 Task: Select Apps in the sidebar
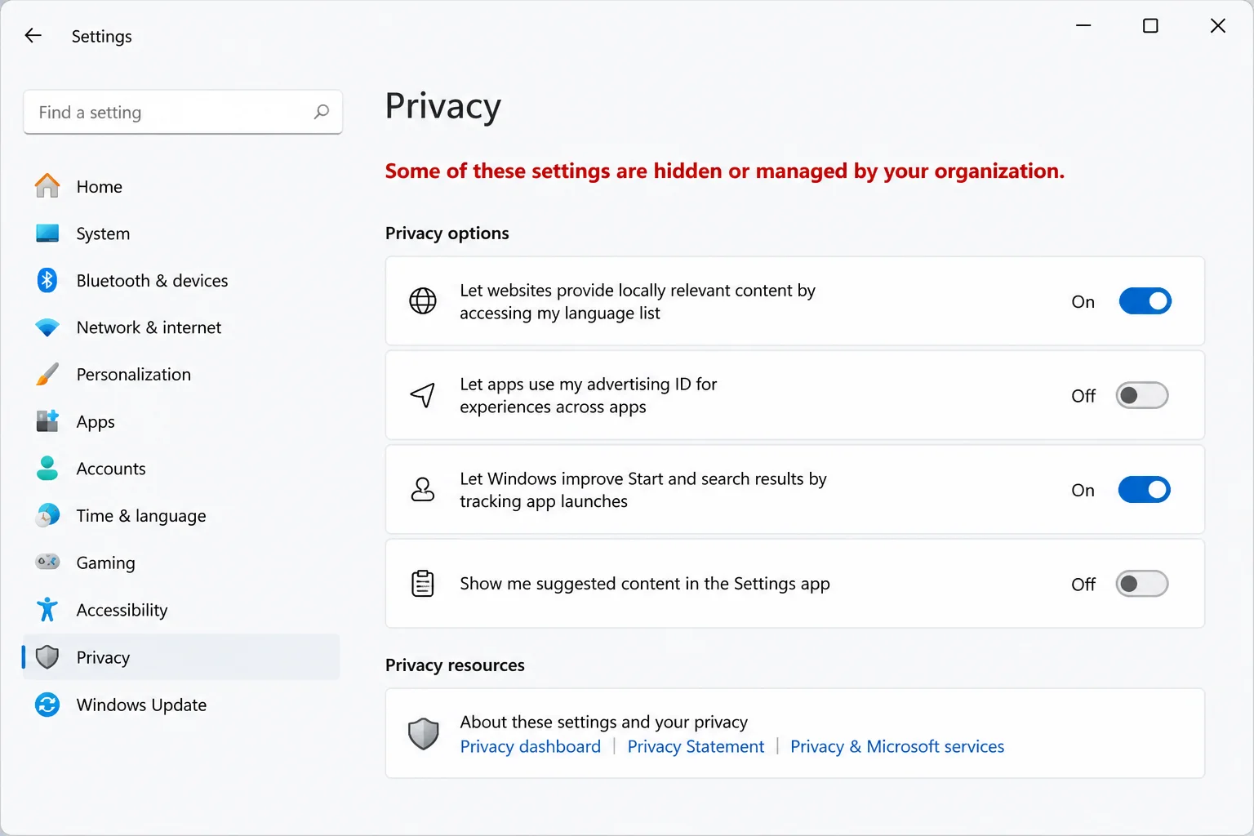tap(181, 421)
